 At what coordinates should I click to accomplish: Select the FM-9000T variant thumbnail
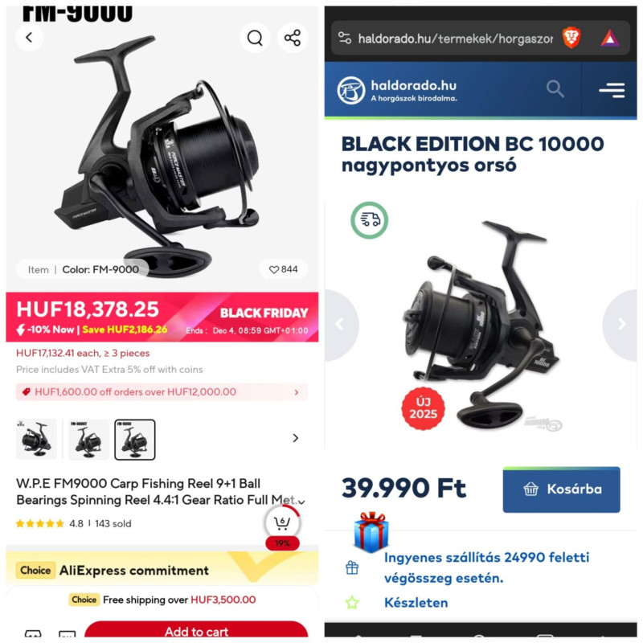pyautogui.click(x=88, y=439)
